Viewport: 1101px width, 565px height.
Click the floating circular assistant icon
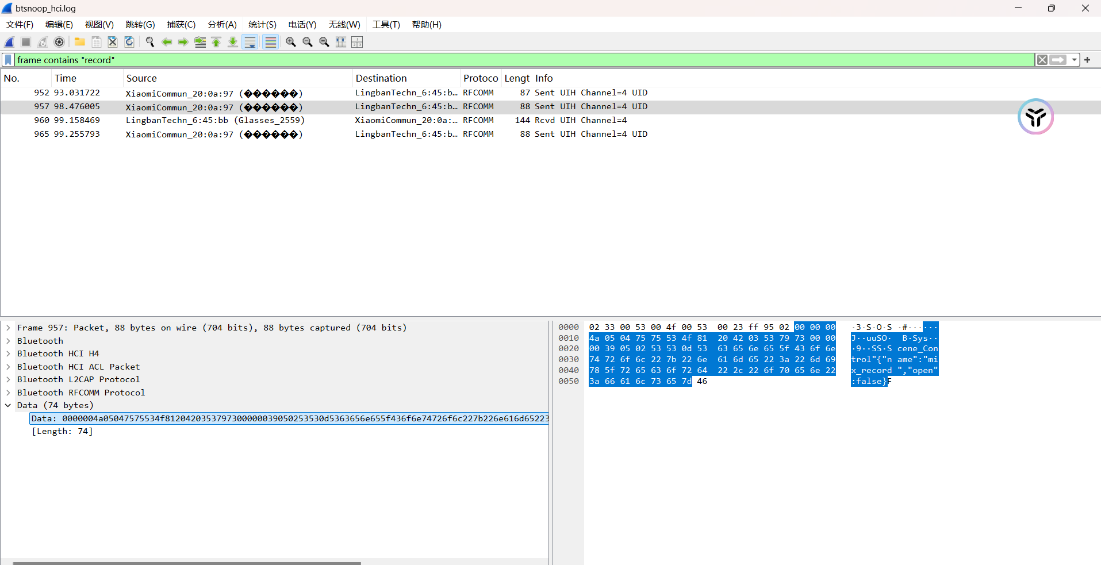(1035, 117)
